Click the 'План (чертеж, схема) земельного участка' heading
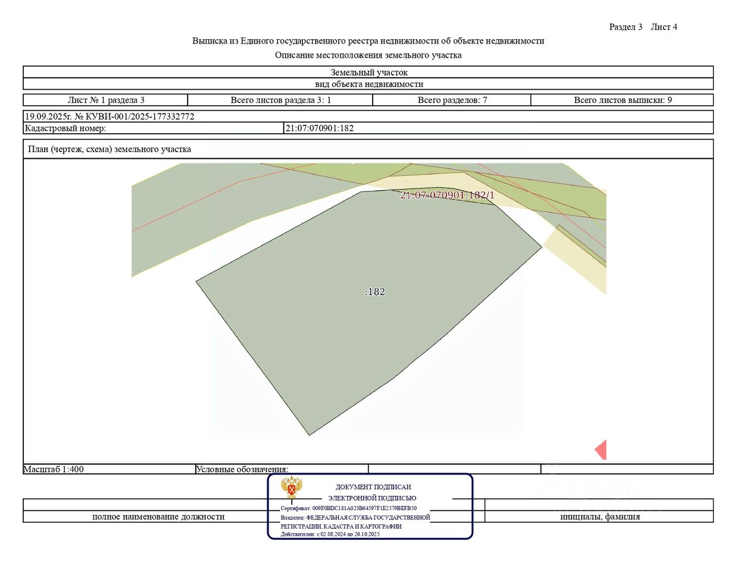The height and width of the screenshot is (569, 737). pyautogui.click(x=110, y=149)
